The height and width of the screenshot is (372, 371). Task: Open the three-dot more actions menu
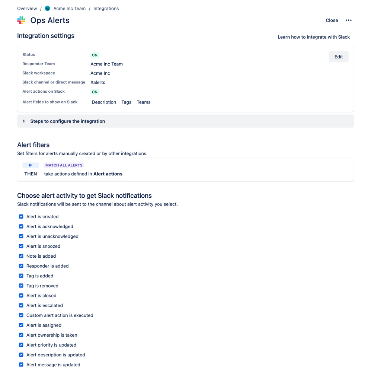[x=348, y=20]
